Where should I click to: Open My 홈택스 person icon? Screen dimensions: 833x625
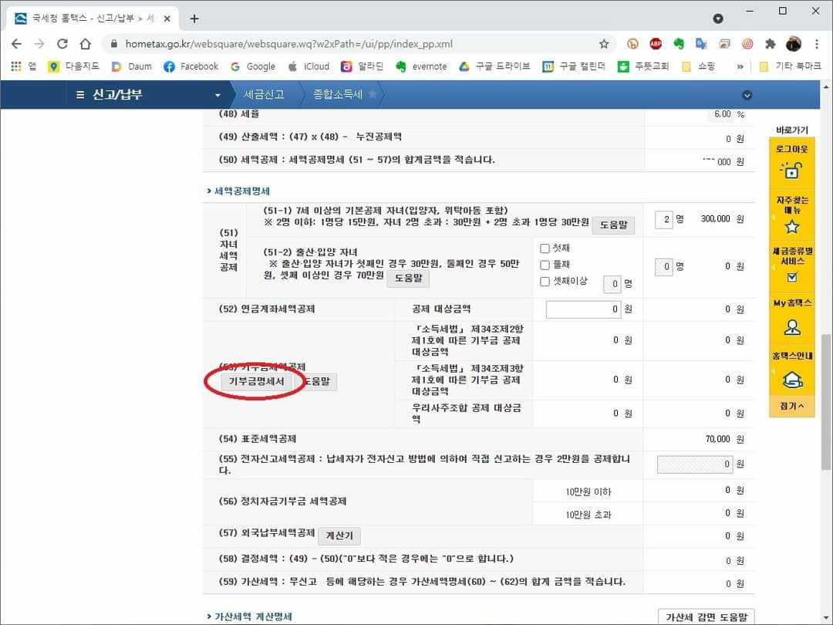791,327
